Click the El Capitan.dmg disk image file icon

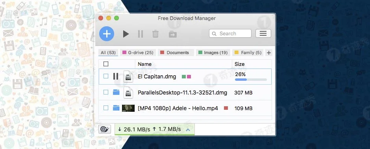[x=128, y=76]
